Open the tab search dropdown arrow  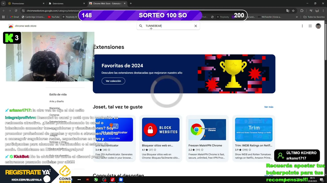(3, 4)
